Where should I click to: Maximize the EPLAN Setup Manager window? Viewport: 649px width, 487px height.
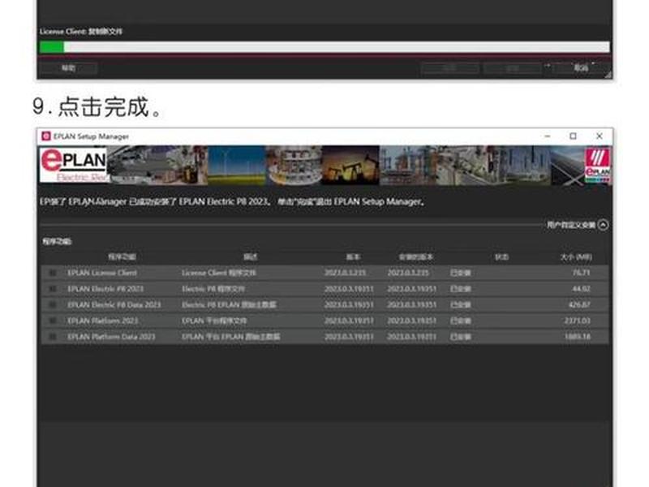coord(574,136)
